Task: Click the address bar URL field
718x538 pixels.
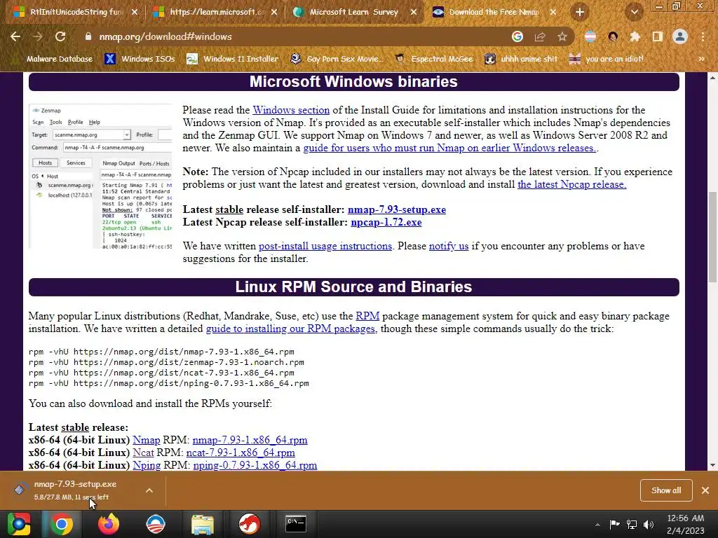Action: (293, 36)
